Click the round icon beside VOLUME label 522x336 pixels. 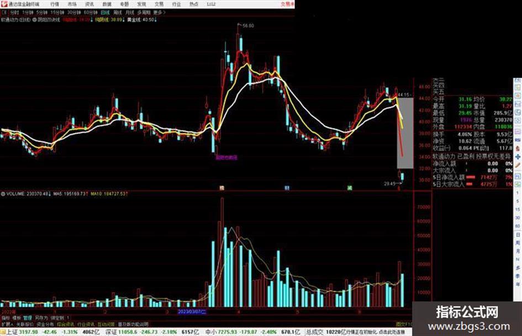pyautogui.click(x=3, y=194)
